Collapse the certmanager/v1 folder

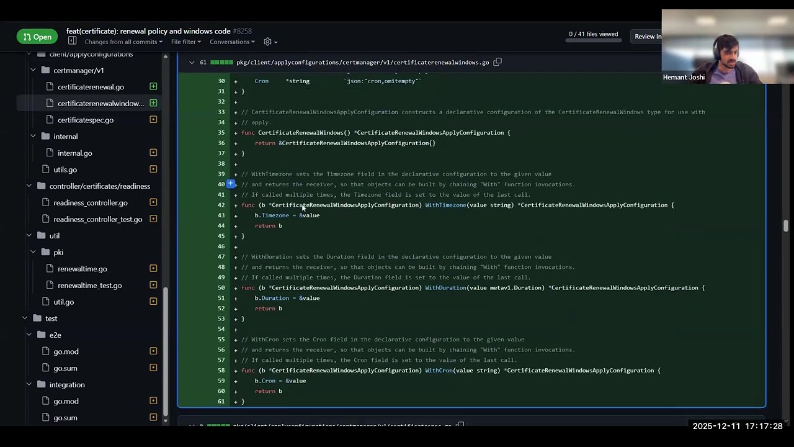(x=33, y=70)
